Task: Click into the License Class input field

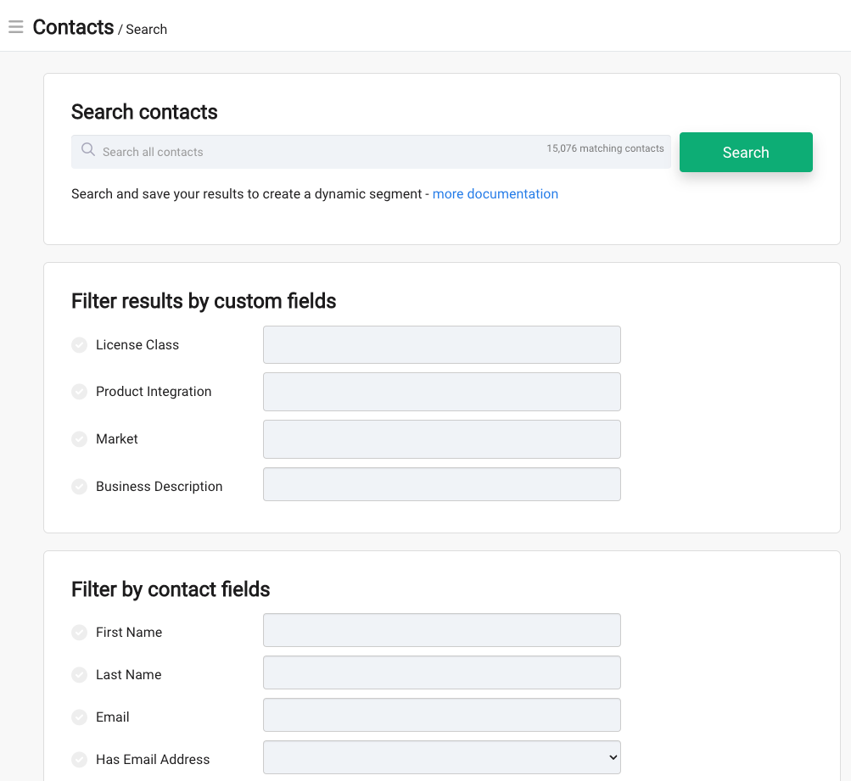Action: pos(442,345)
